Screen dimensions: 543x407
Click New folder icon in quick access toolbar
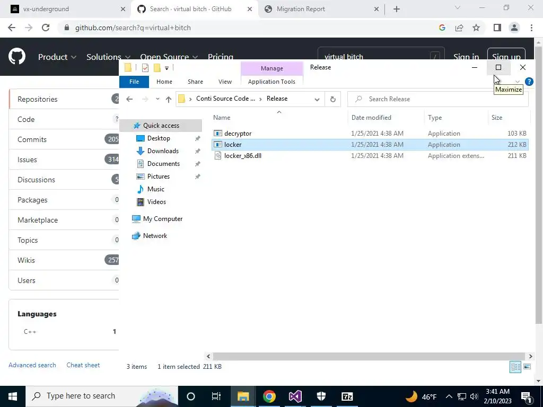157,68
